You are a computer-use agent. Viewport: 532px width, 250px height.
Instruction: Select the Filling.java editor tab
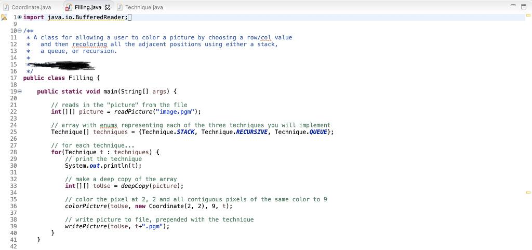[x=87, y=7]
